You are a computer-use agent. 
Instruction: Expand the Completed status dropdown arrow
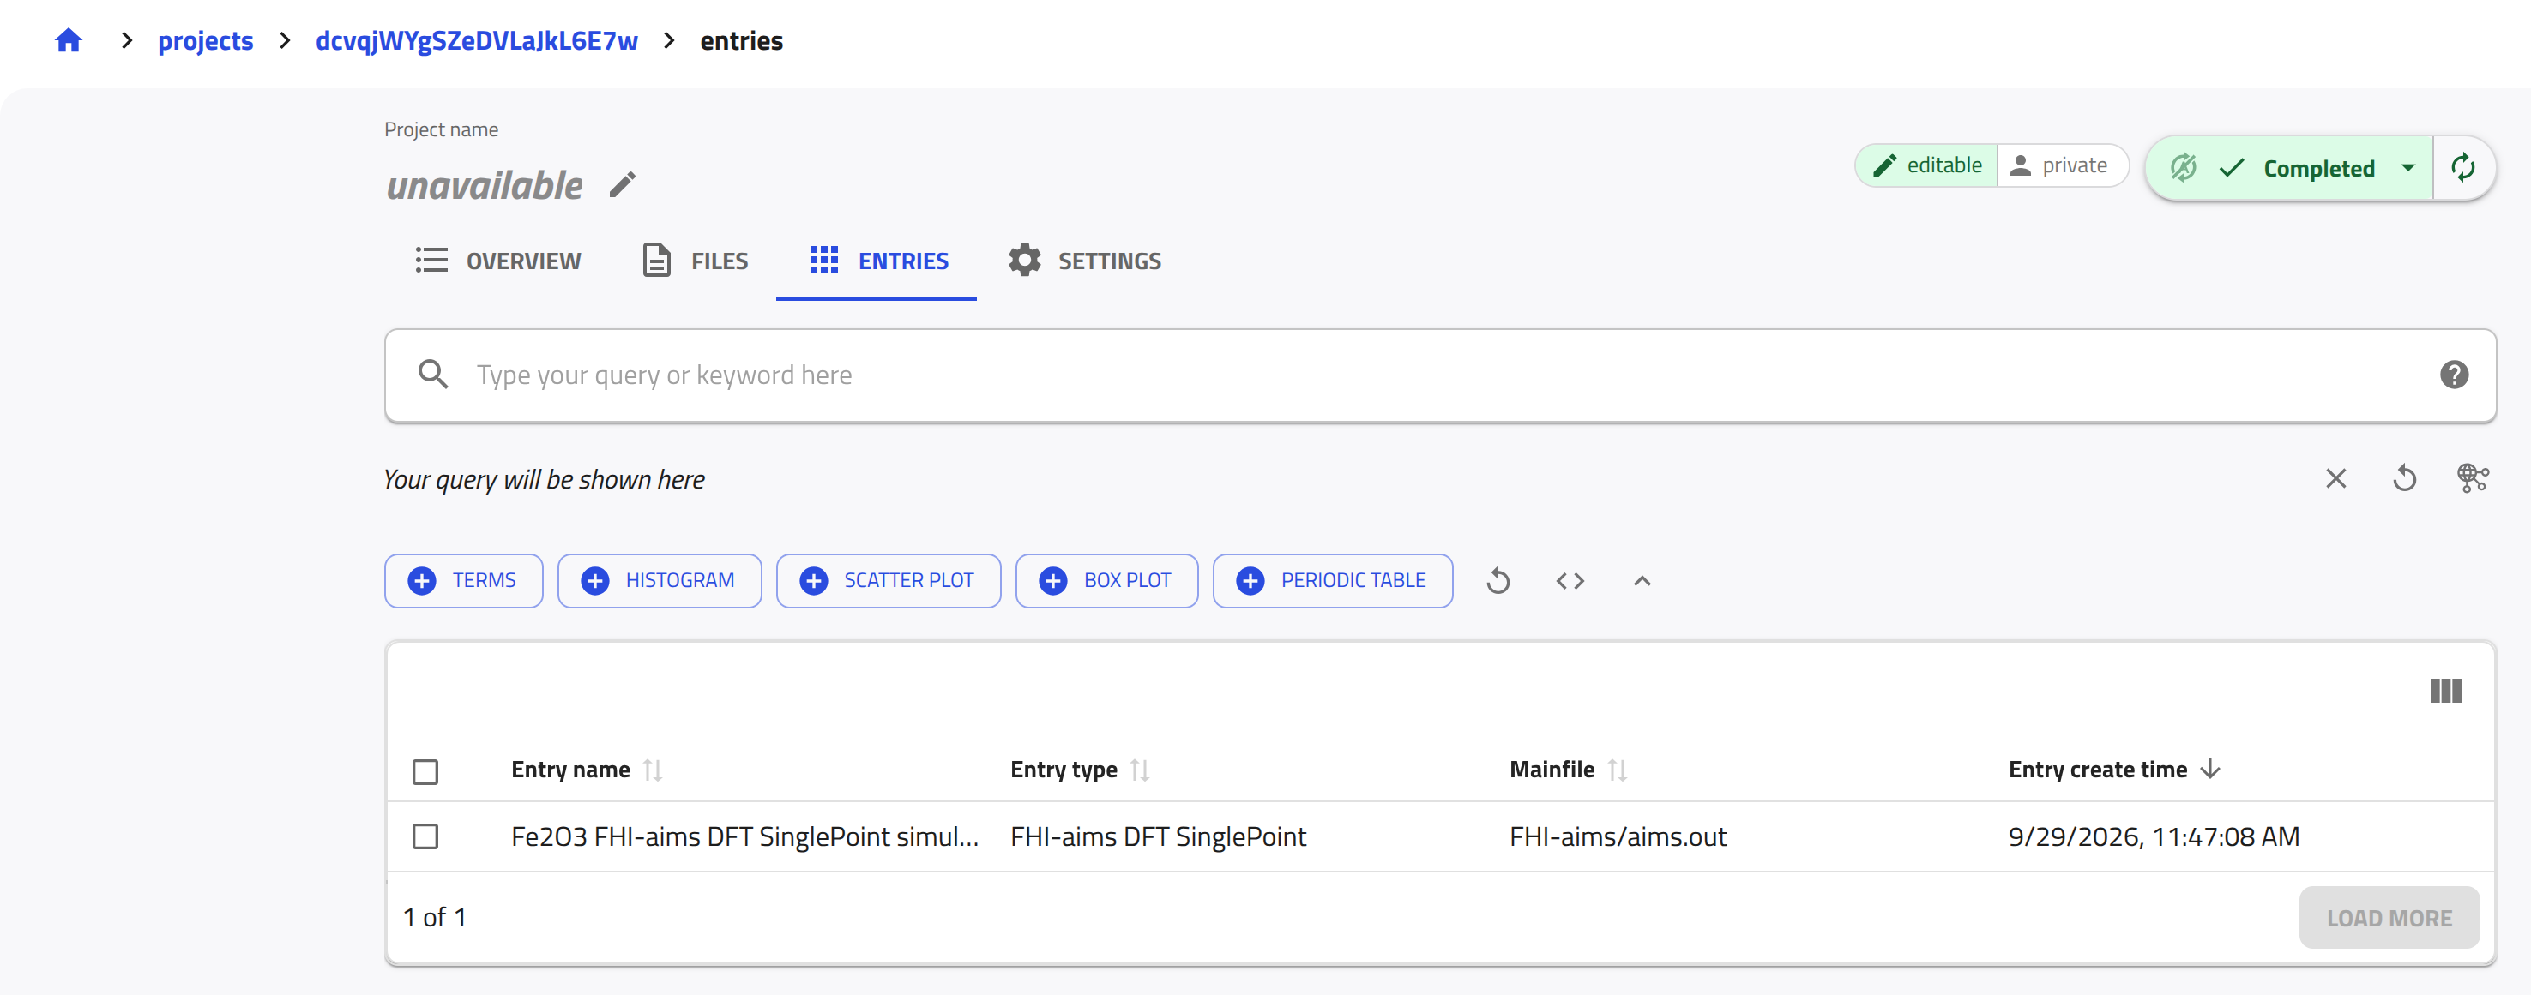point(2407,168)
